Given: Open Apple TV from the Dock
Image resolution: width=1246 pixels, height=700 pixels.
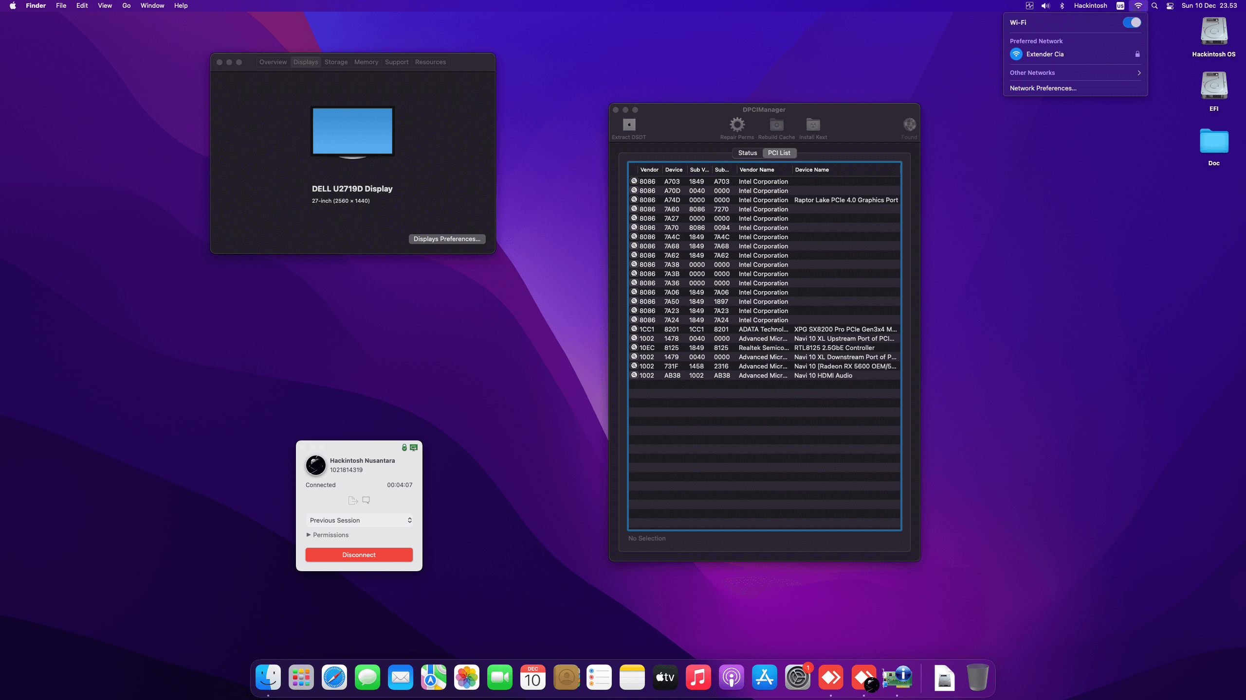Looking at the screenshot, I should [665, 677].
